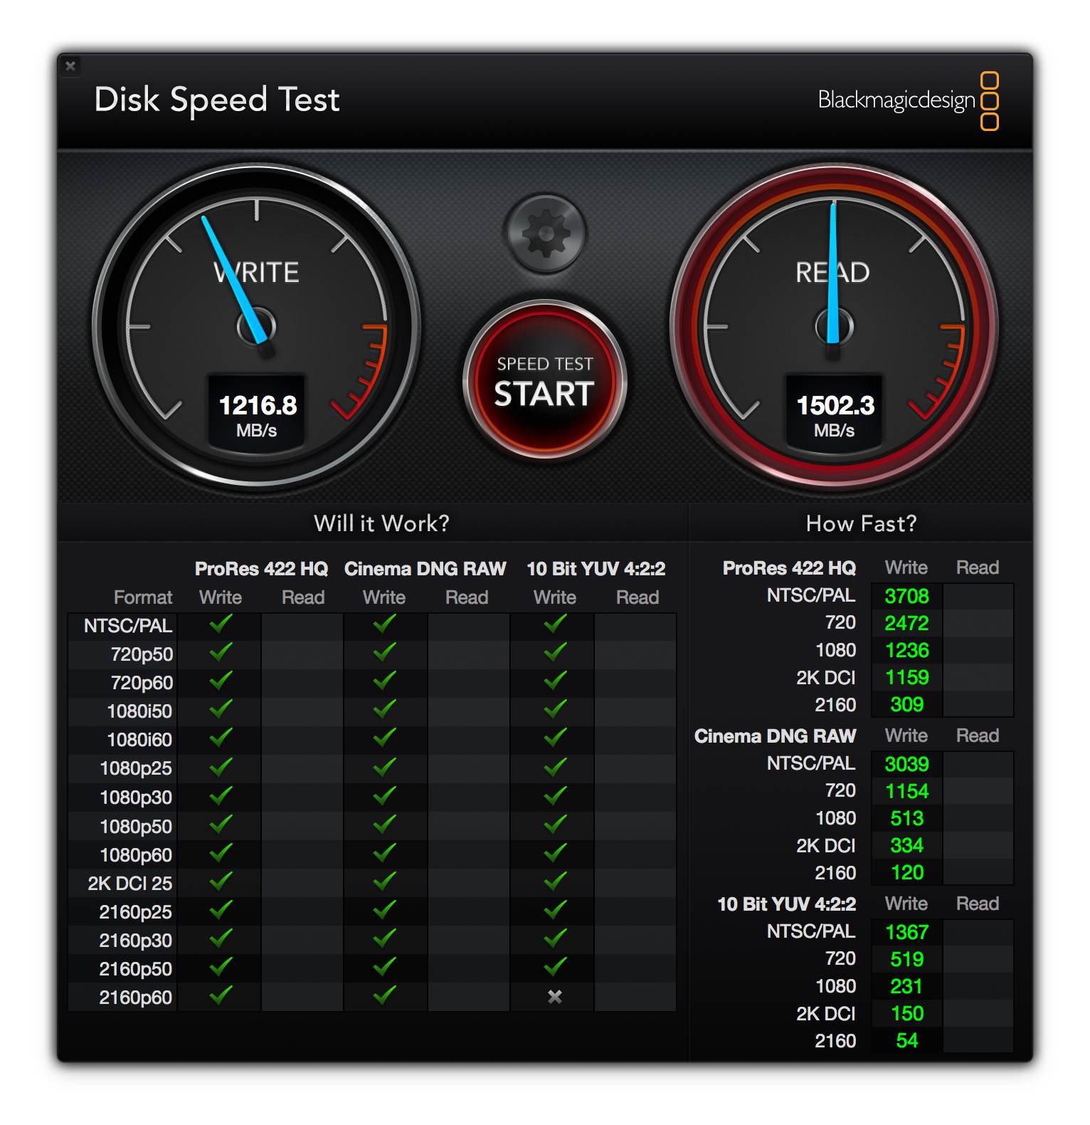Select ProRes 1080 write value 1236
This screenshot has width=1090, height=1125.
907,650
